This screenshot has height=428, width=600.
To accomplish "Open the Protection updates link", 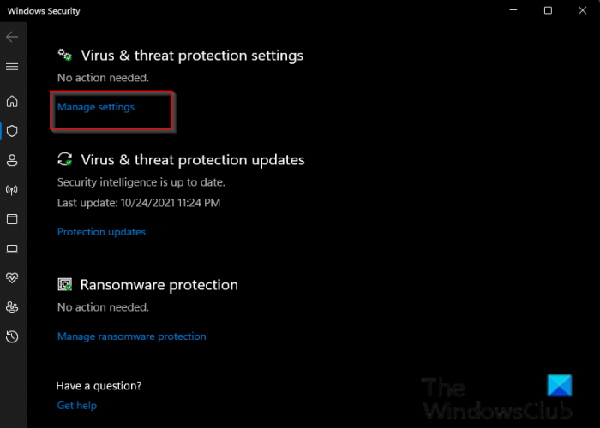I will 101,232.
